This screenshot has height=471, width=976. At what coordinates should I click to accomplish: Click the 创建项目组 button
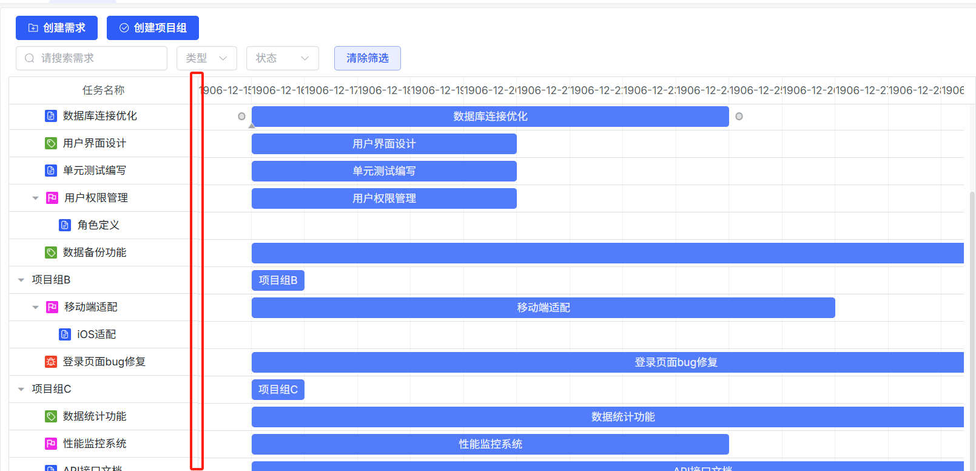tap(153, 28)
